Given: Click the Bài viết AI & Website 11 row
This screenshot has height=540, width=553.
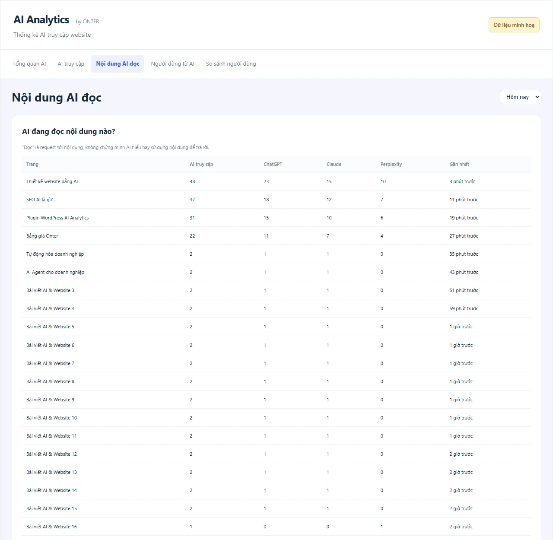Looking at the screenshot, I should 276,436.
